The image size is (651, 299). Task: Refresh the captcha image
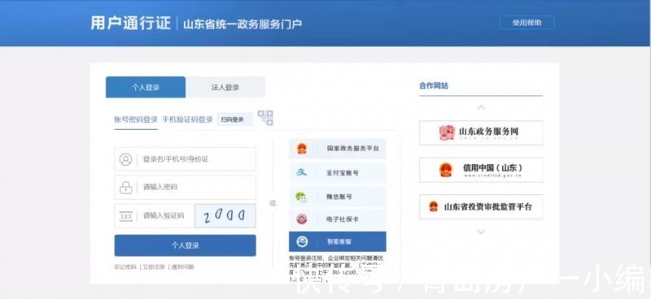click(x=225, y=215)
